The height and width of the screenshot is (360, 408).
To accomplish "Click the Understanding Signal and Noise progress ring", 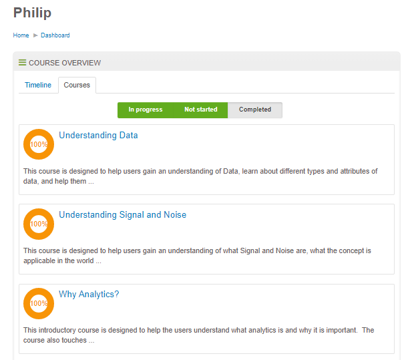I will (39, 224).
